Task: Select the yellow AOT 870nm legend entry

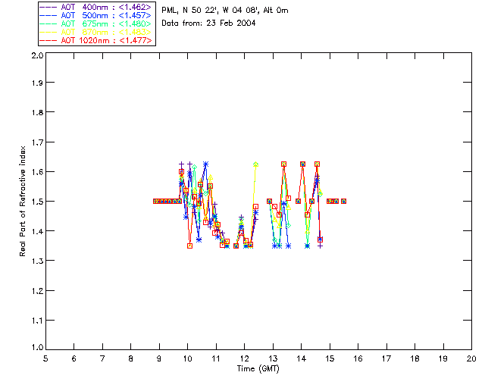Action: (x=95, y=32)
